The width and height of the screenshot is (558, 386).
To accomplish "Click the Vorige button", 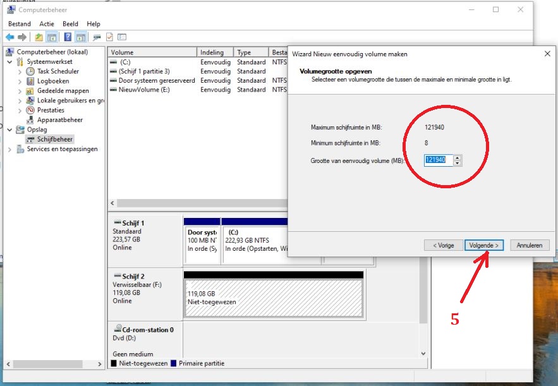I will pyautogui.click(x=443, y=245).
